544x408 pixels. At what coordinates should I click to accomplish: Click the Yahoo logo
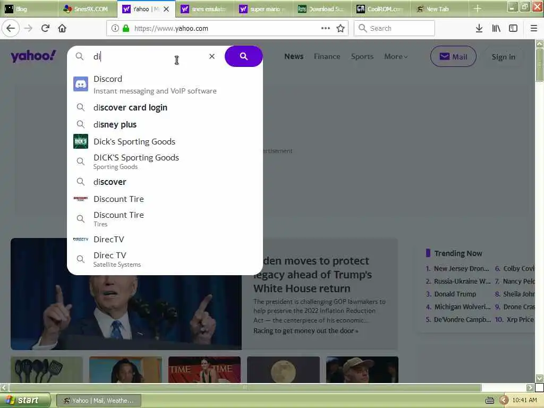point(33,55)
